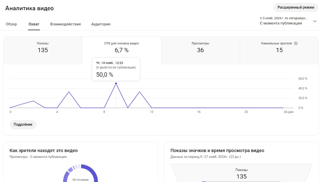323x182 pixels.
Task: Select the Уникальные зрители metric card
Action: [x=279, y=50]
